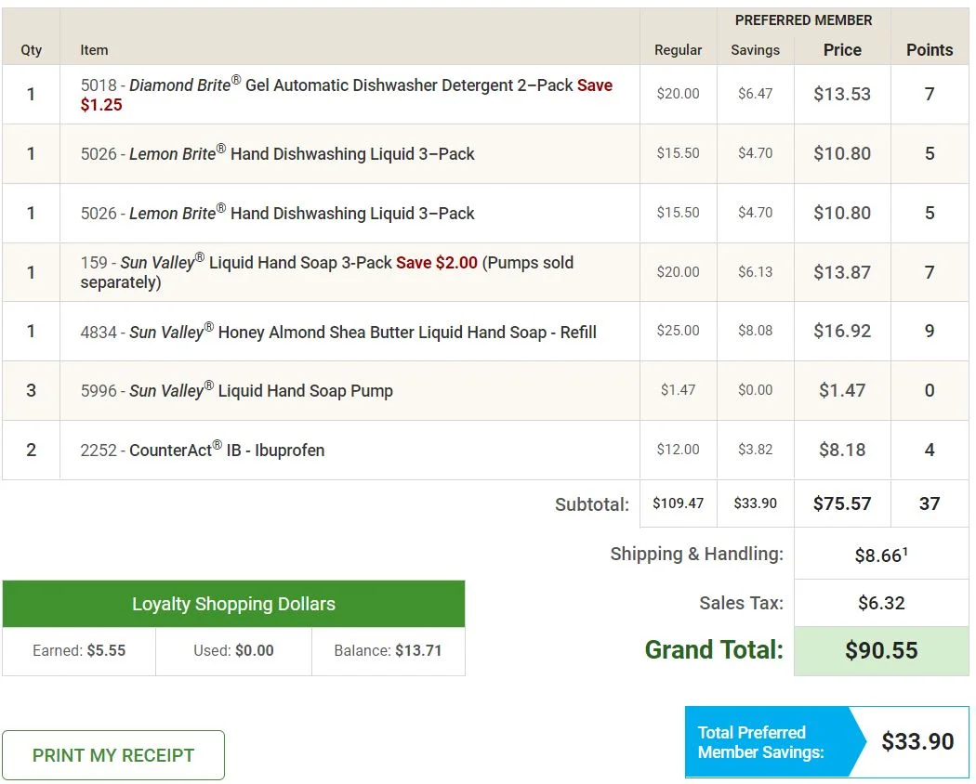Click the Subtotal: label

[x=592, y=504]
